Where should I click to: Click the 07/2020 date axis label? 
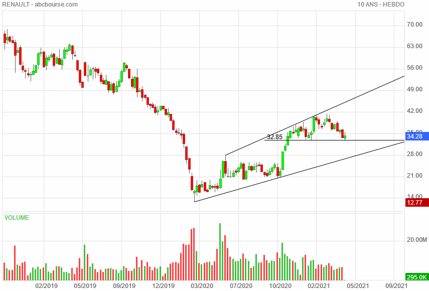[x=241, y=286]
